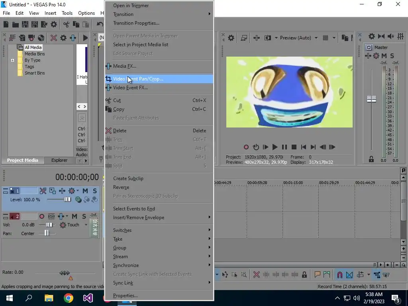Toggle Lock Envelopes to Events icon

click(377, 275)
